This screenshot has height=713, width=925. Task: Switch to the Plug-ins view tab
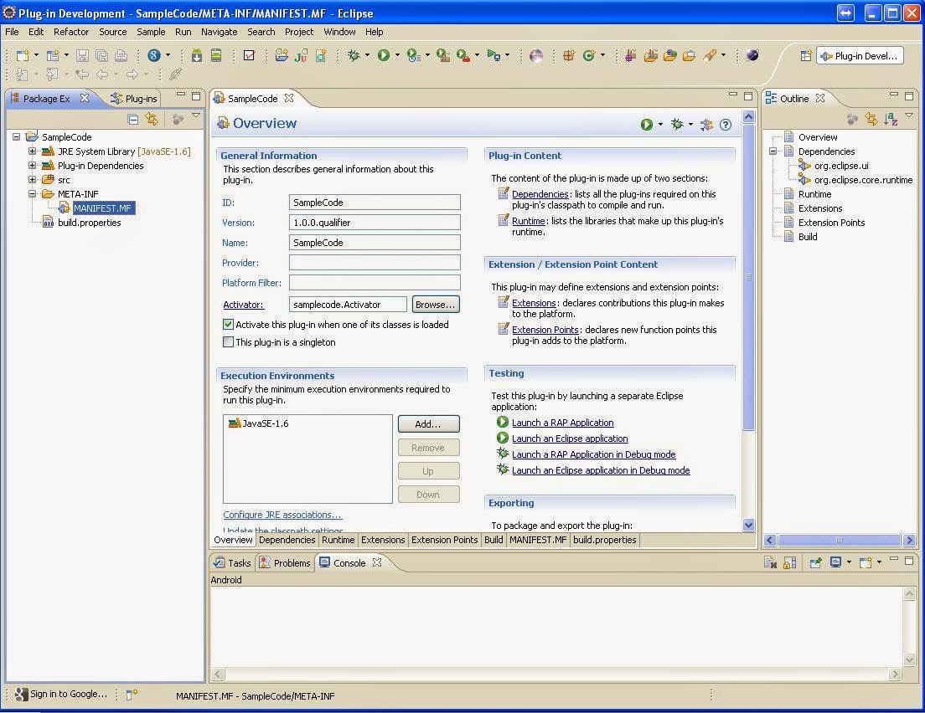(135, 99)
